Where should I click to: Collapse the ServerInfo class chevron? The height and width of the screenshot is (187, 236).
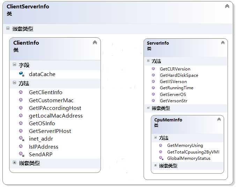(223, 43)
